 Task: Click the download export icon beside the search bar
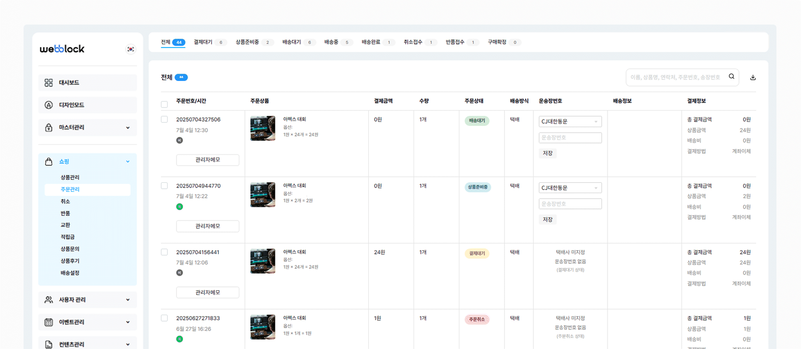[x=753, y=77]
